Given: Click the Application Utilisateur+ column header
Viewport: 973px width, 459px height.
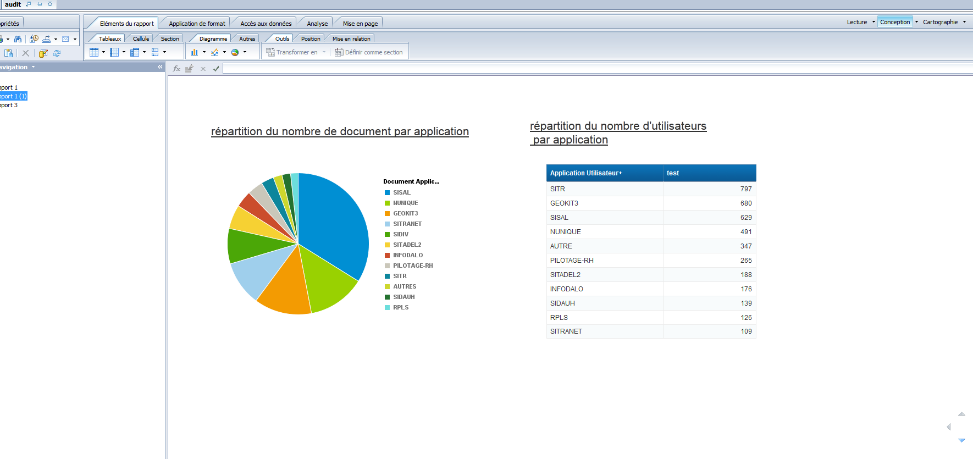Looking at the screenshot, I should [x=605, y=173].
